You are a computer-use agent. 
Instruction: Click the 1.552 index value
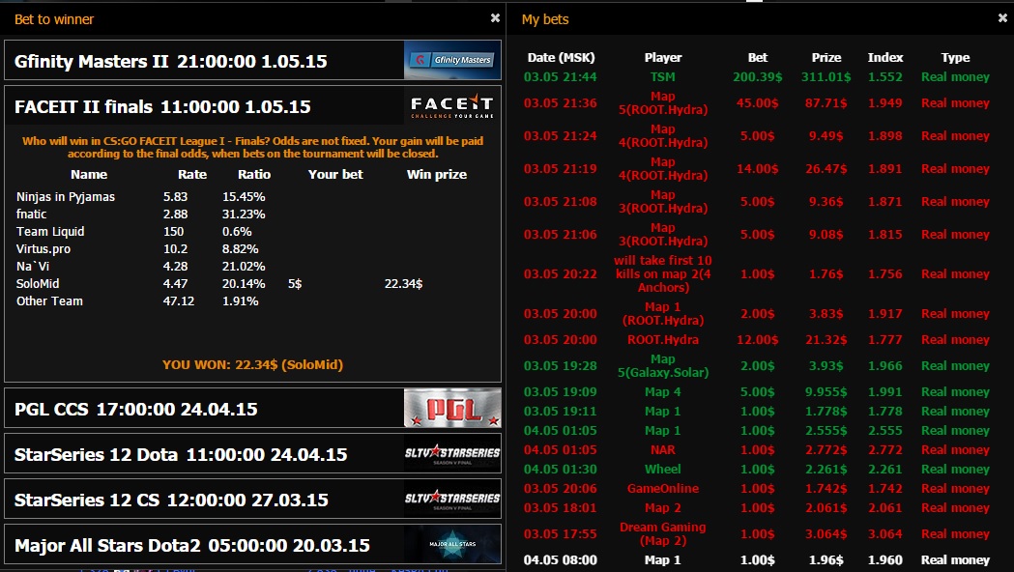[x=885, y=77]
